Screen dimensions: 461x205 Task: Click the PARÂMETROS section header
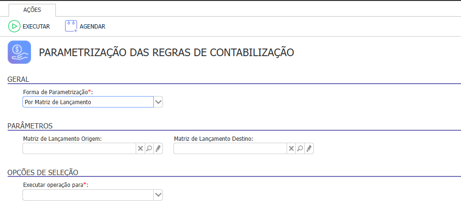tap(30, 126)
